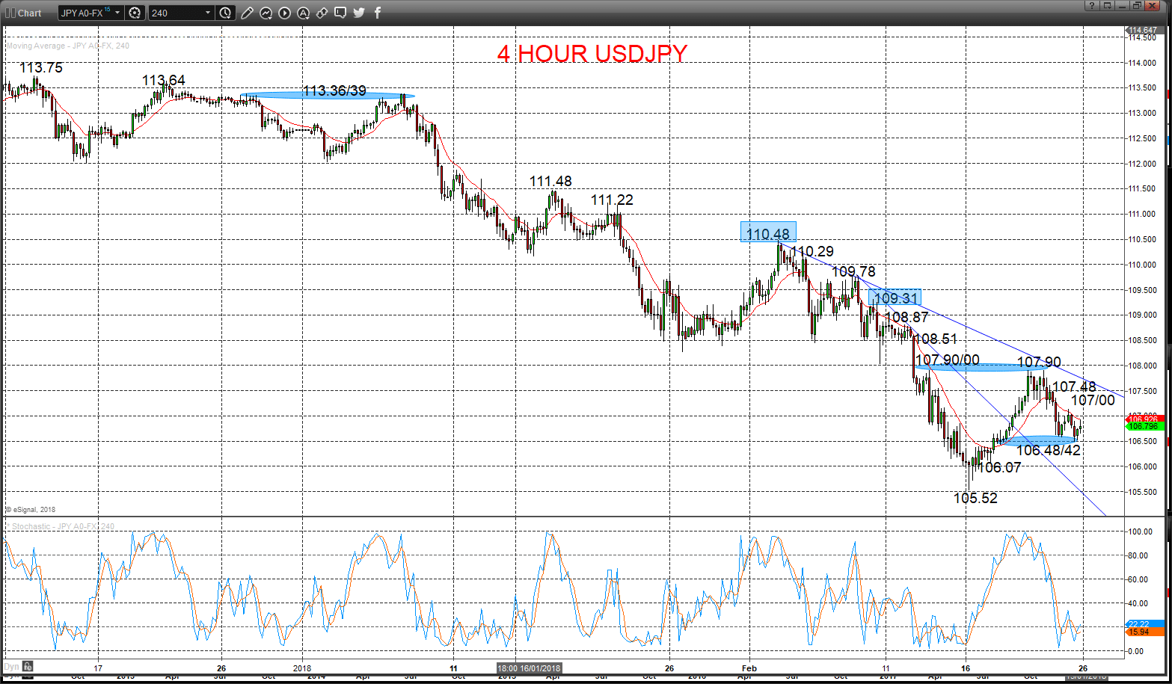This screenshot has height=684, width=1172.
Task: Click the 105.52 low price annotation
Action: point(975,498)
